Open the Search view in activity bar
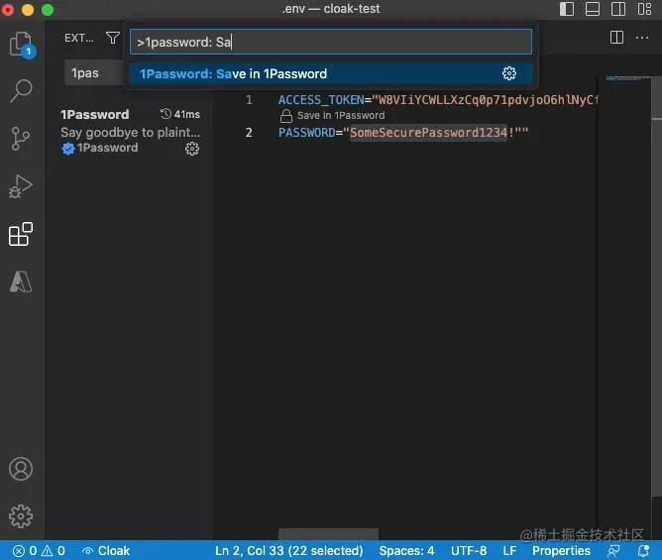The image size is (662, 560). coord(21,91)
